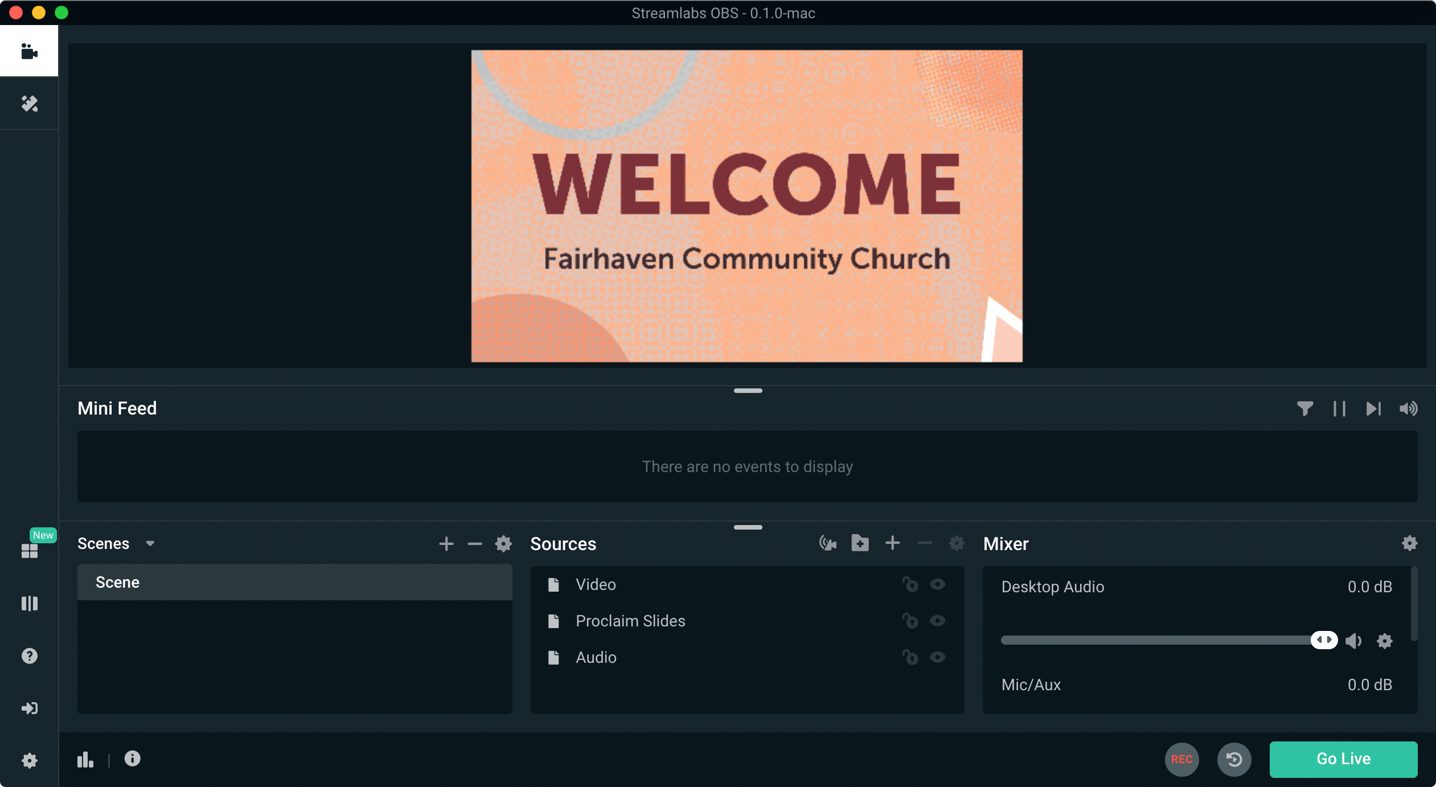Open the Themes library sidebar icon
The width and height of the screenshot is (1436, 787).
[x=29, y=104]
